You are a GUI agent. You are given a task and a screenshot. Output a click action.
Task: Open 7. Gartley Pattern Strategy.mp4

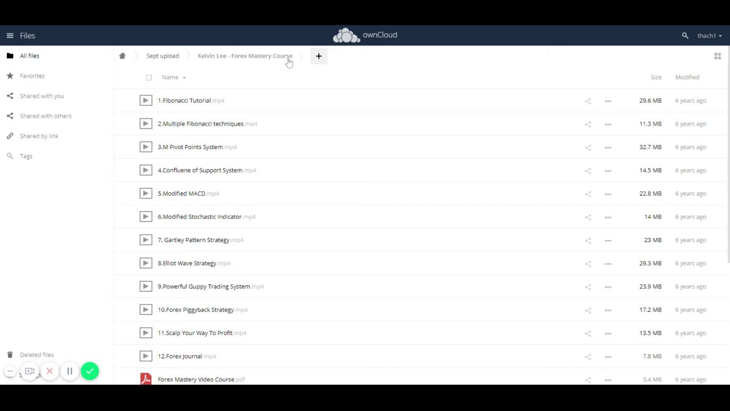tap(201, 240)
